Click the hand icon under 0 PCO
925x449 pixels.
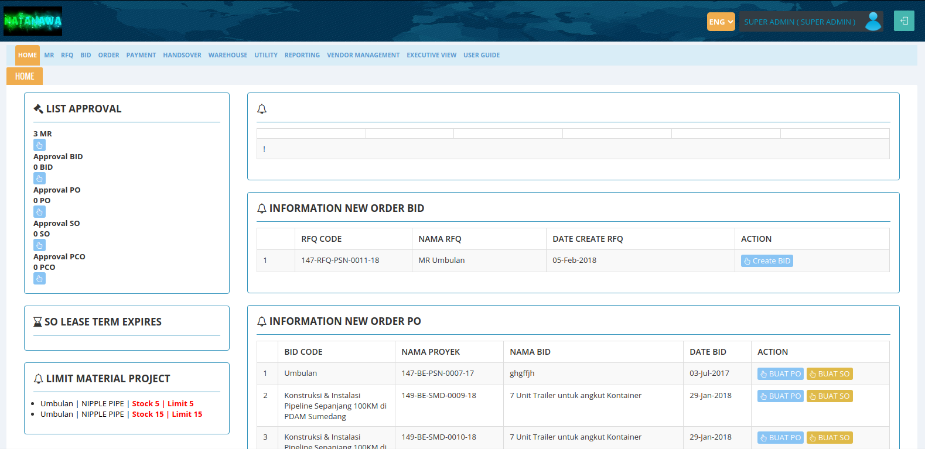click(x=39, y=279)
